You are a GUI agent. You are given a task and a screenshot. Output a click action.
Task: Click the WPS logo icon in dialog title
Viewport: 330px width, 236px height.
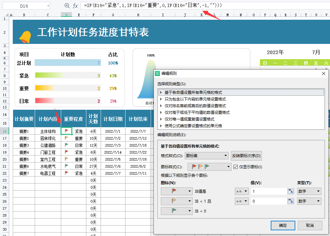pyautogui.click(x=157, y=73)
